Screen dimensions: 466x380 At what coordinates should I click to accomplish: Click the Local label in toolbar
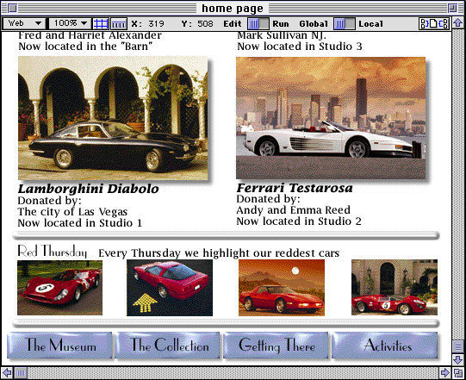370,24
